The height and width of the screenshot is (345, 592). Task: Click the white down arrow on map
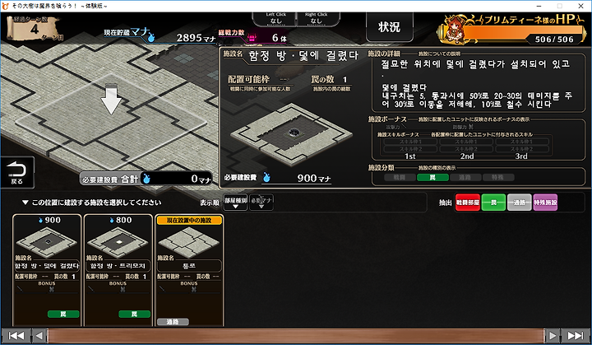point(111,99)
